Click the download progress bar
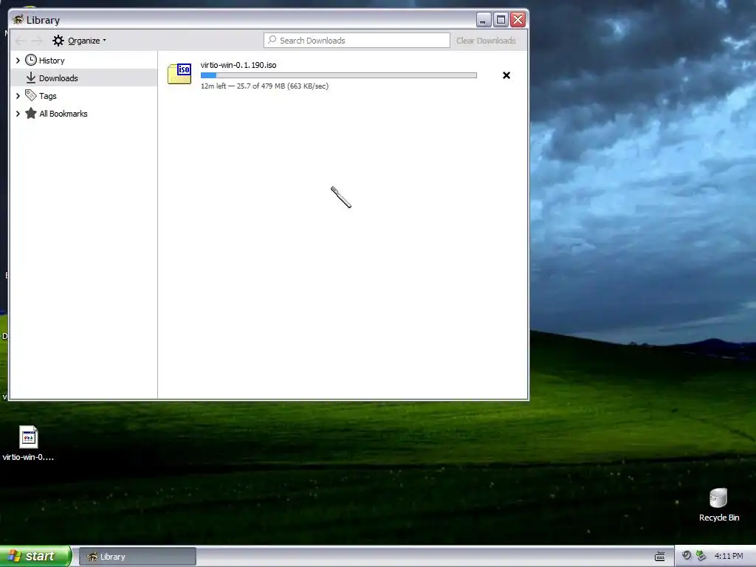The height and width of the screenshot is (567, 756). click(338, 75)
